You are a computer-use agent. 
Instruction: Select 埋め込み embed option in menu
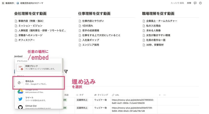click(x=38, y=83)
